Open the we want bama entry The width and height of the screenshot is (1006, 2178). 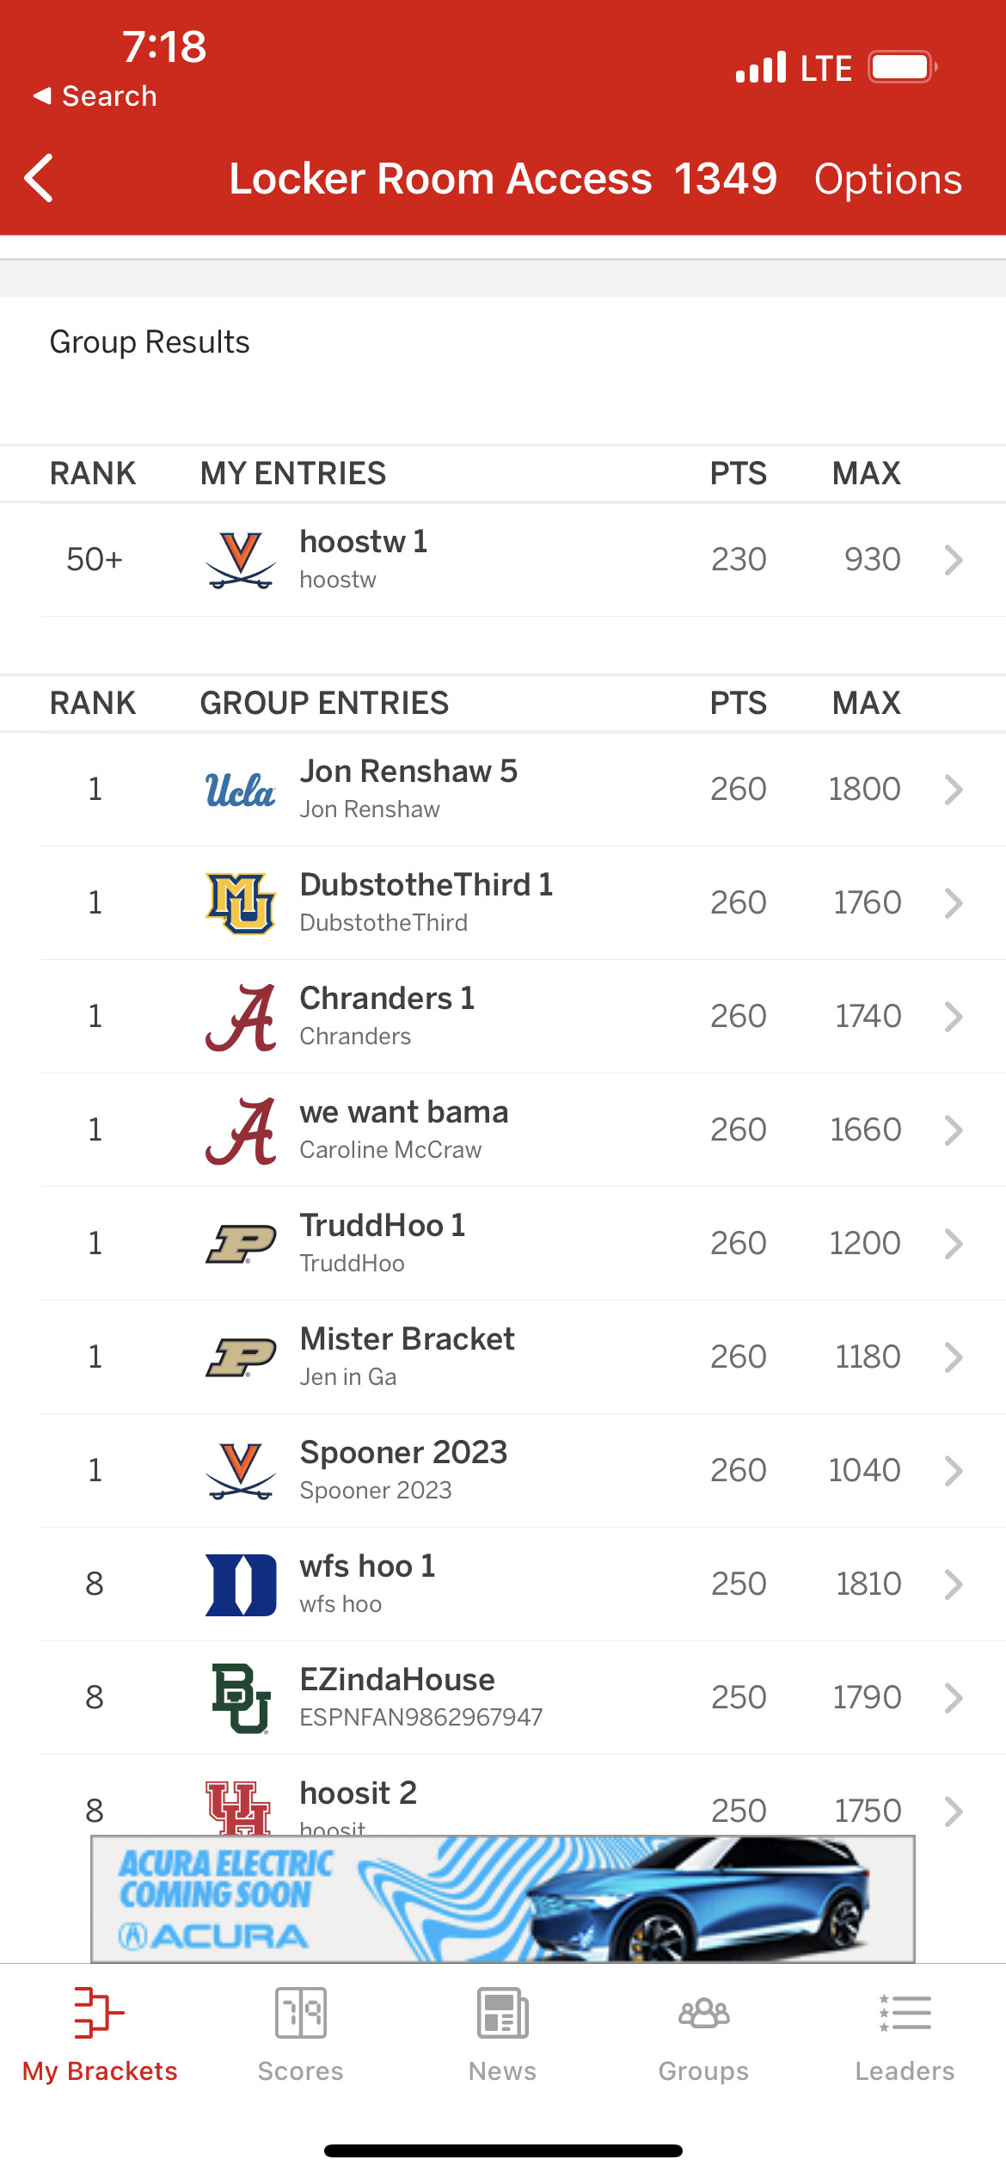tap(404, 1129)
